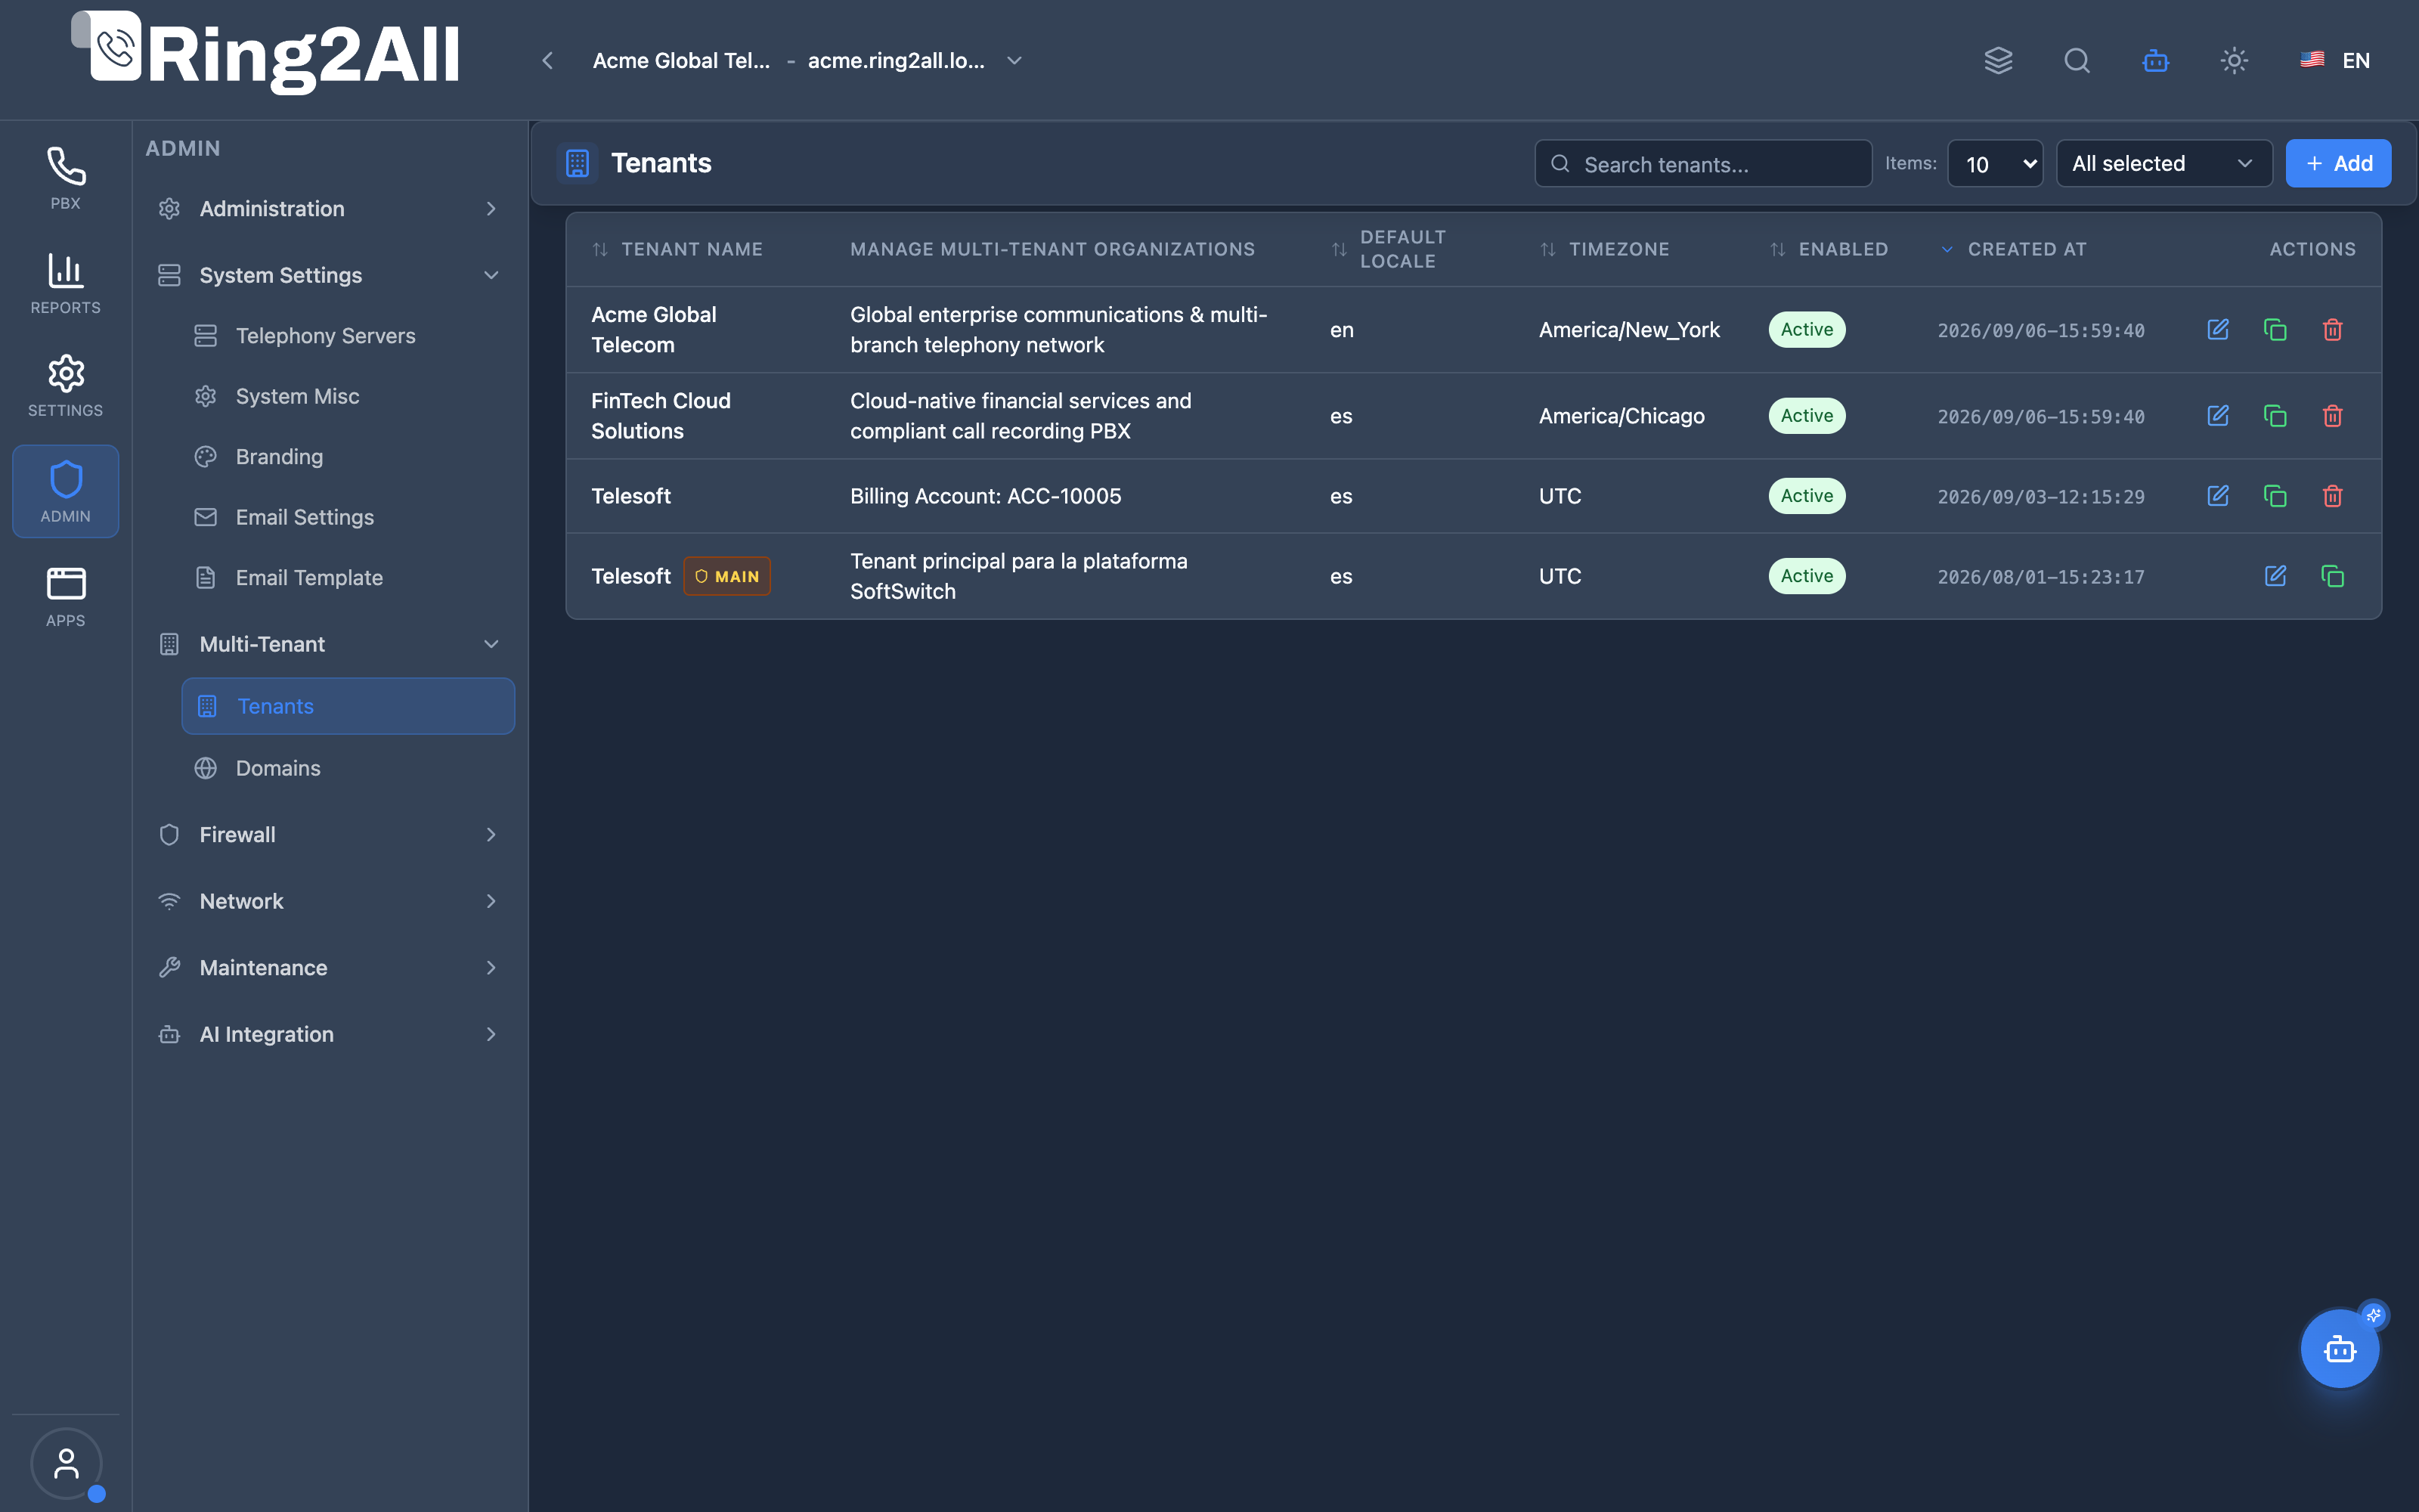
Task: Open the AI bot icon in header
Action: (x=2155, y=61)
